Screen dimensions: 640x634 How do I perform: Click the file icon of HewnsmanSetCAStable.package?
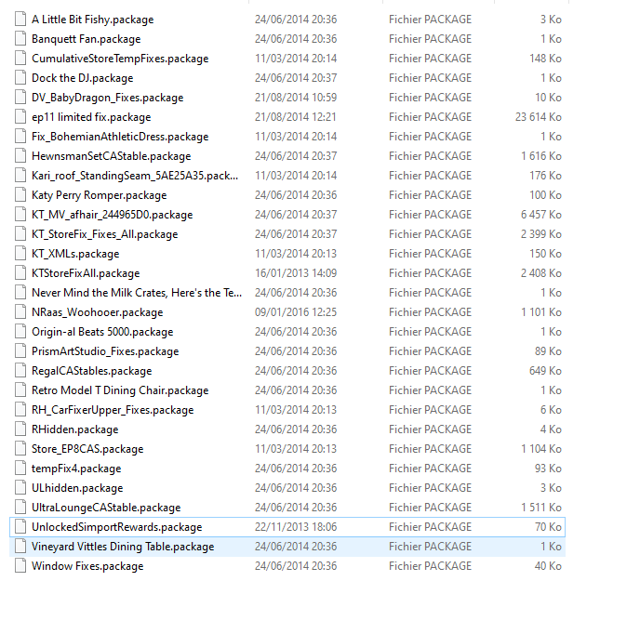[20, 156]
